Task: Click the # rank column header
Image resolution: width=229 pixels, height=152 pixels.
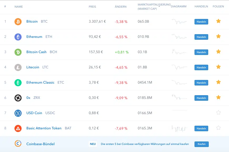Action: coord(5,6)
